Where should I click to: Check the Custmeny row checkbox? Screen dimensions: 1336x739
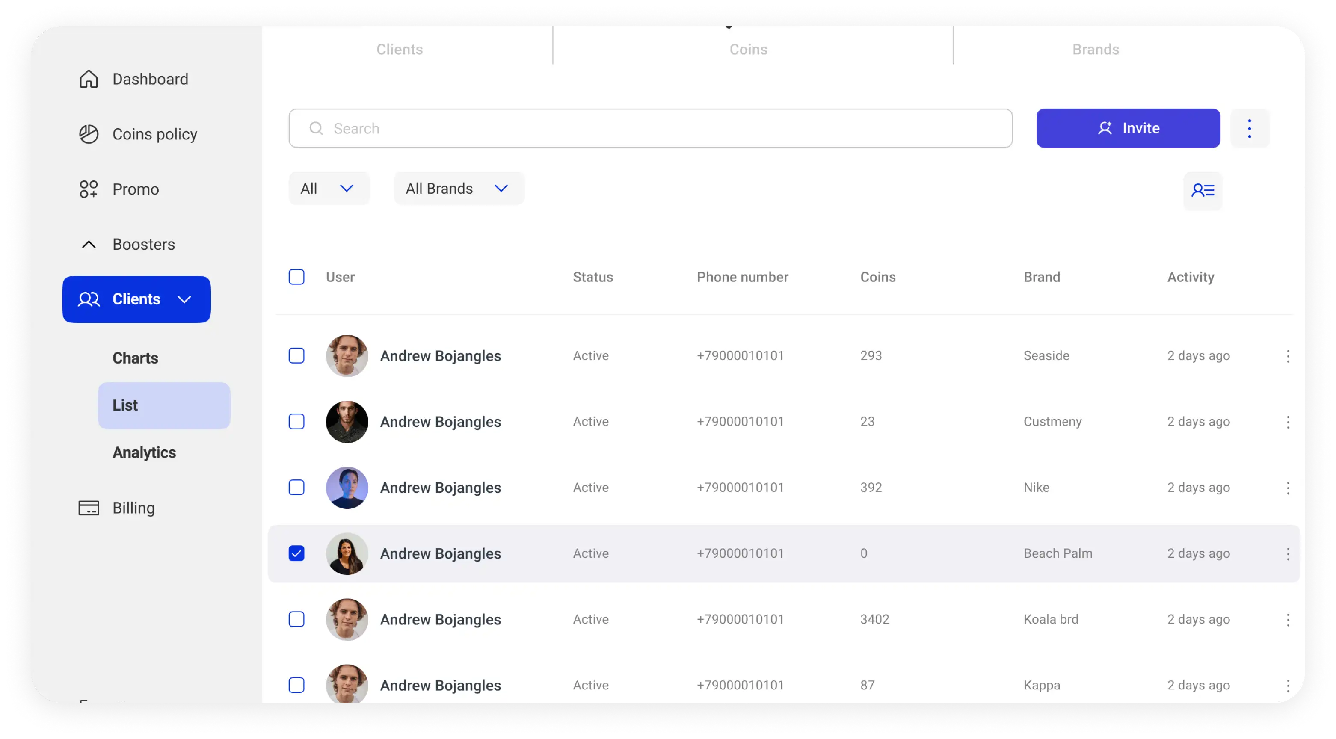click(296, 422)
